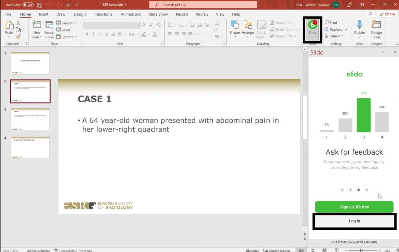Click the Save icon in the title bar

pyautogui.click(x=38, y=4)
